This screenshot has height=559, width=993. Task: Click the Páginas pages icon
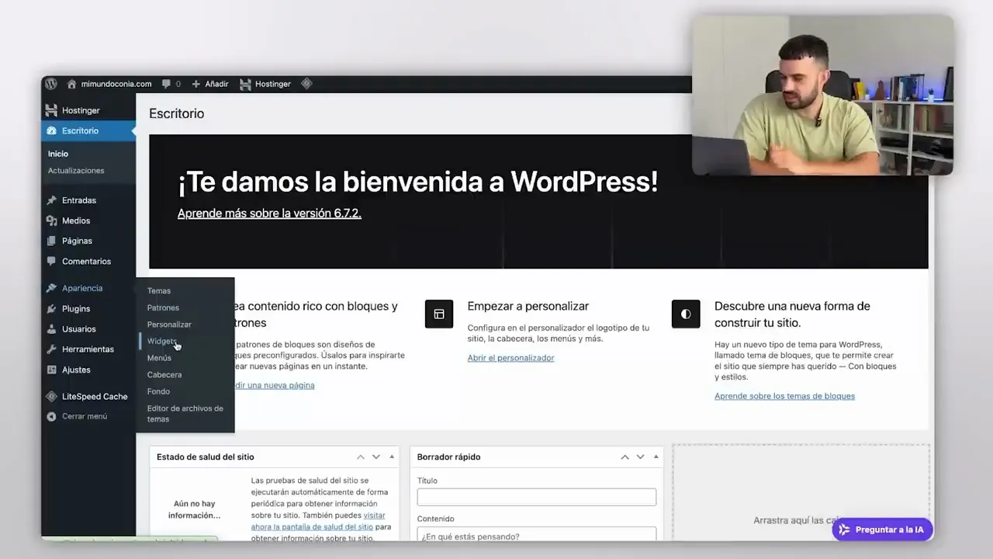coord(51,241)
